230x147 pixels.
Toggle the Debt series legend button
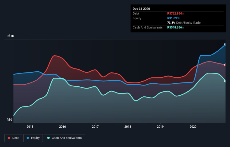click(13, 138)
